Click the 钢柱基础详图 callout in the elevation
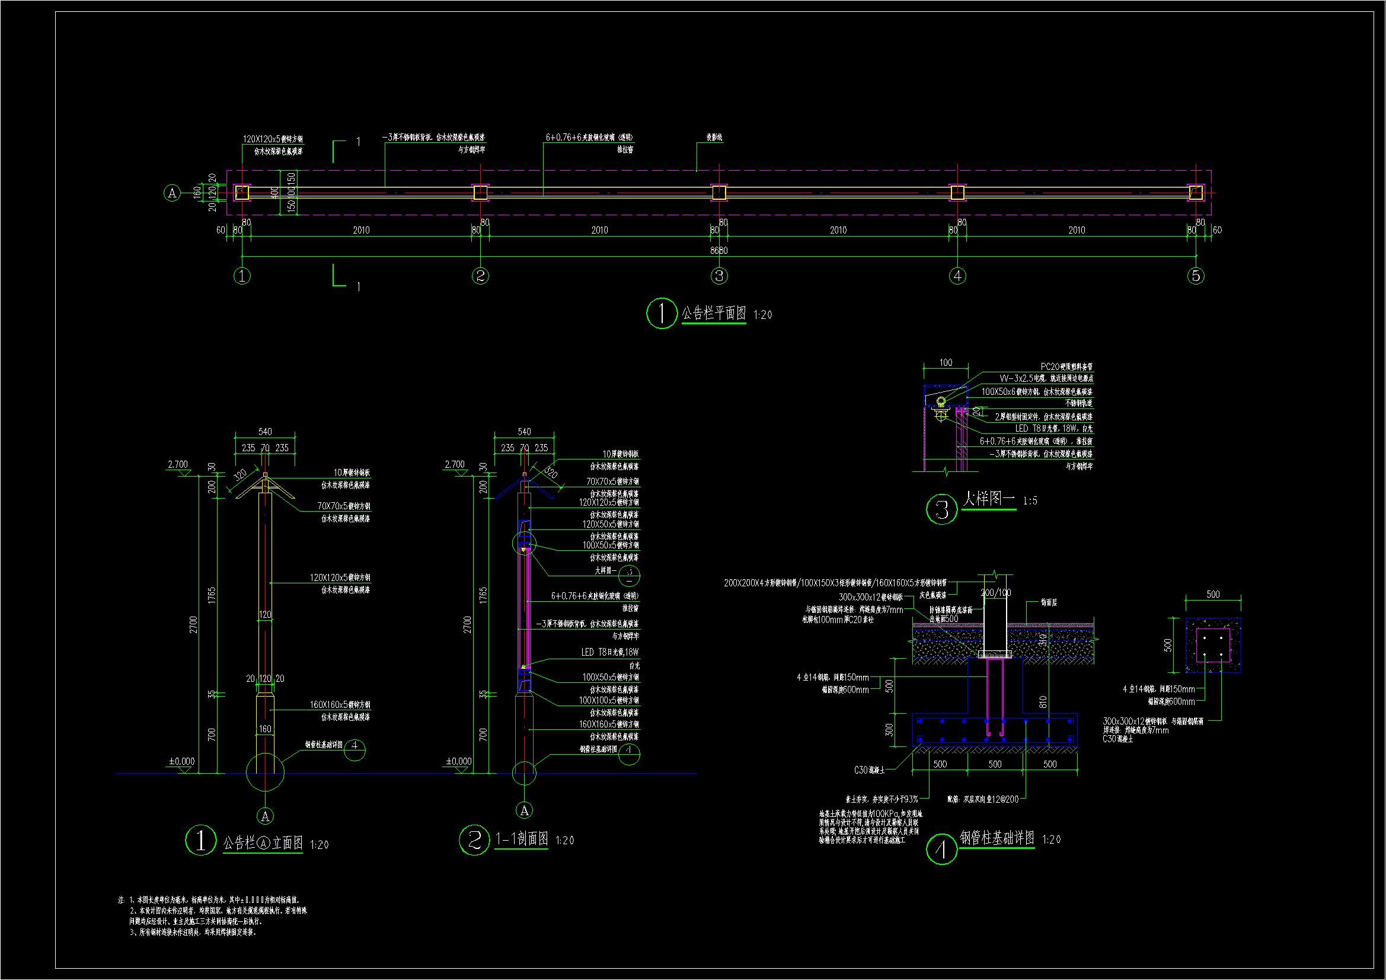 click(x=324, y=745)
